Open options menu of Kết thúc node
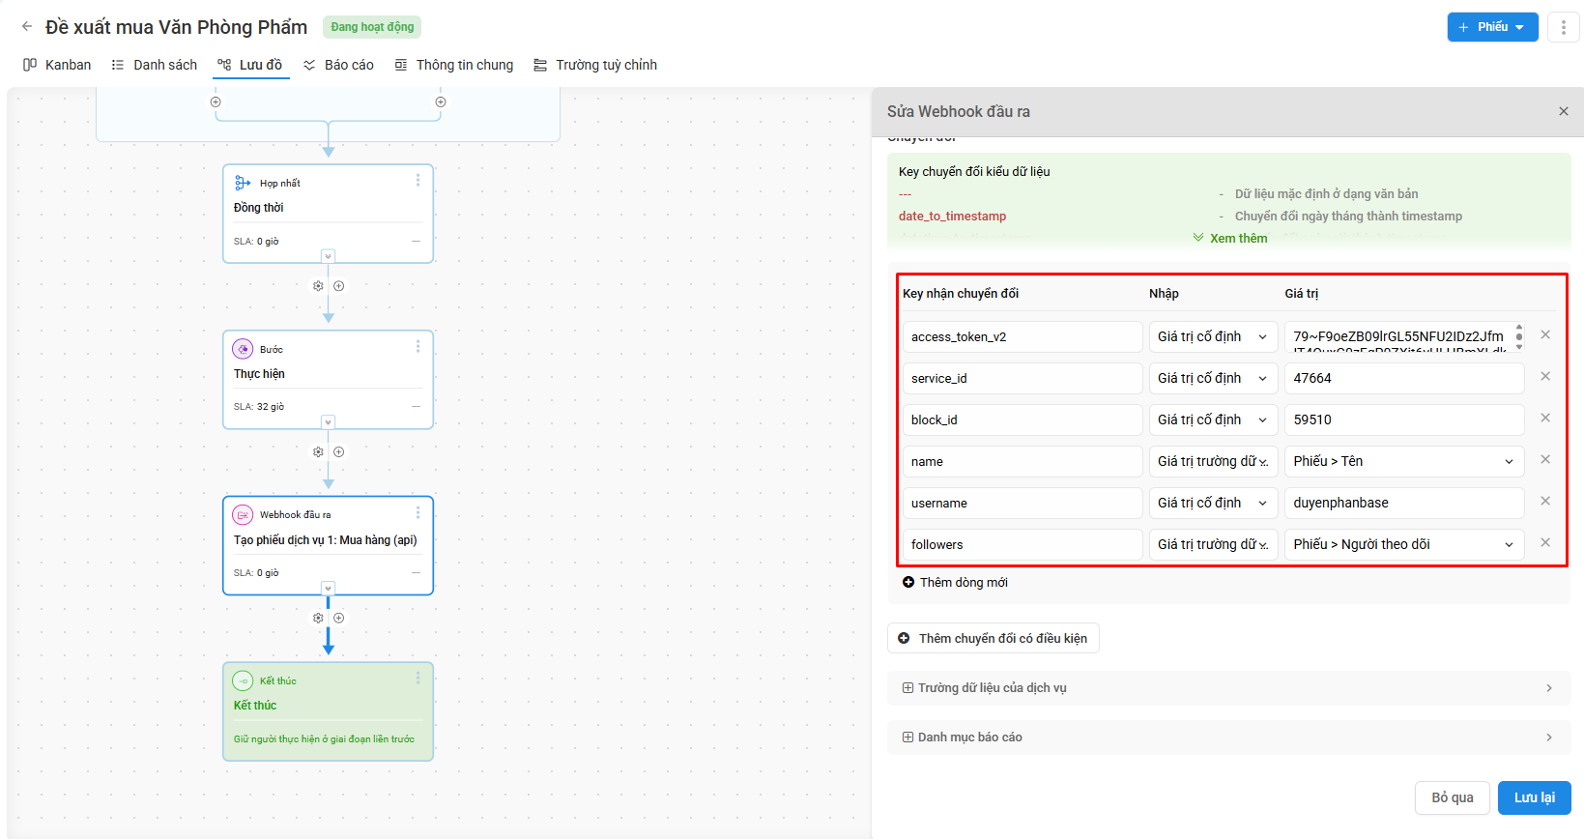 point(418,679)
